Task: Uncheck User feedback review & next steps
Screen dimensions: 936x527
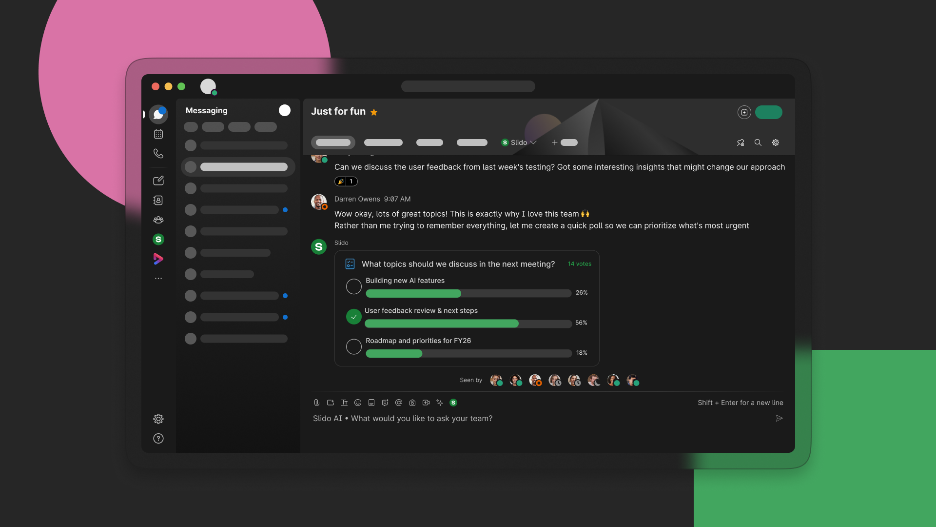Action: click(x=354, y=317)
